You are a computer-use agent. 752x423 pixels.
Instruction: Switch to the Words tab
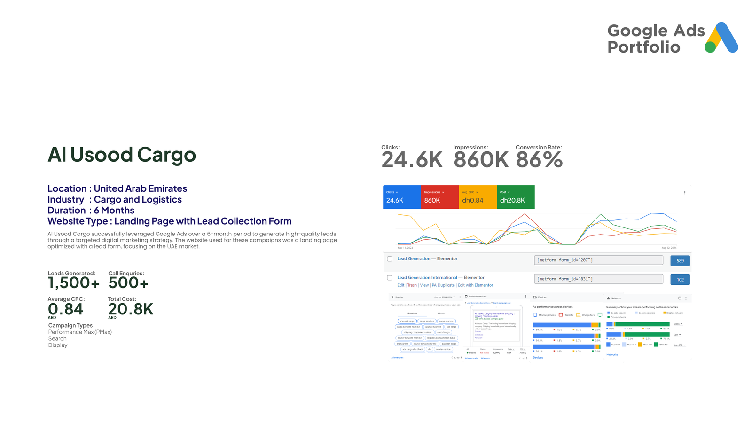[441, 313]
